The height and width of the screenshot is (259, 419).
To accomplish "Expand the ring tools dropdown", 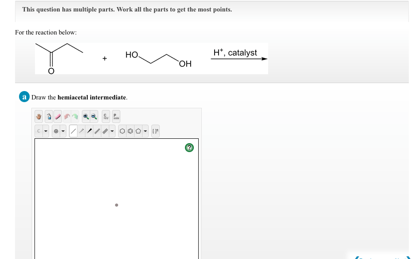I will [145, 131].
